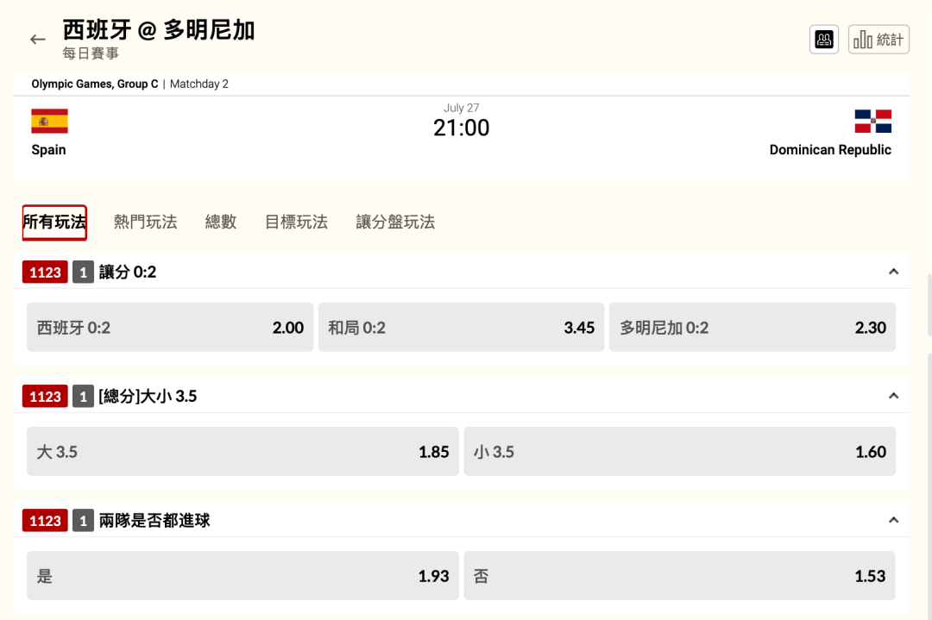Go back using the left arrow
The image size is (932, 620).
37,40
